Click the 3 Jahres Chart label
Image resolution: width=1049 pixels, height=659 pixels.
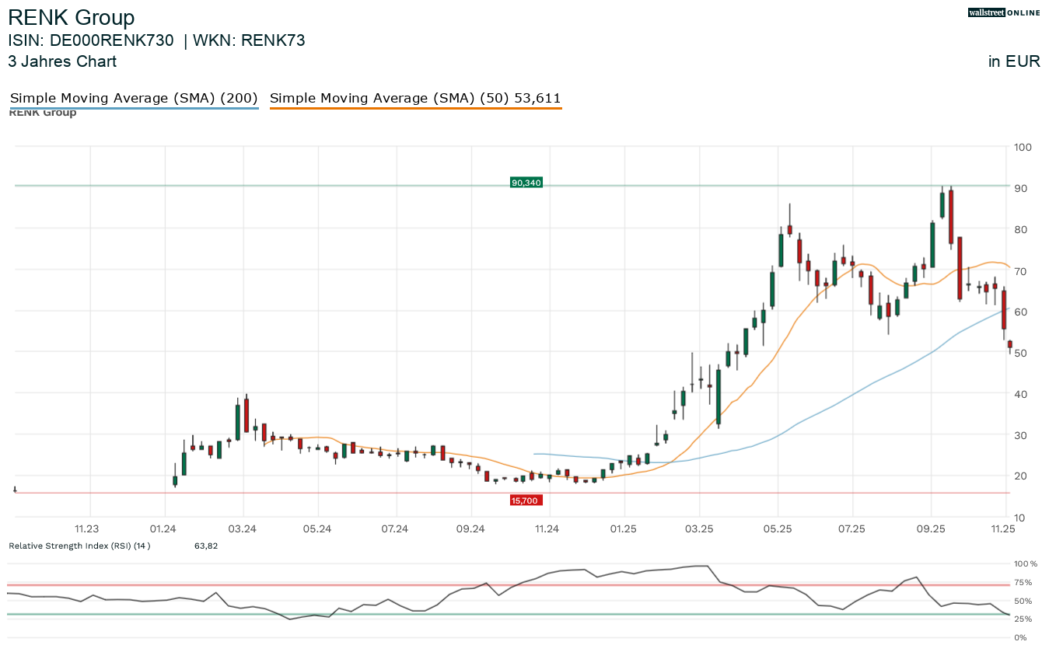(x=62, y=61)
